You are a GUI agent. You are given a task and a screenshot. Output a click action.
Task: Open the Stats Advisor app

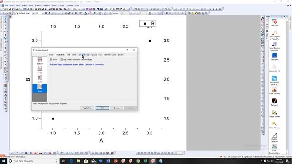tap(274, 125)
